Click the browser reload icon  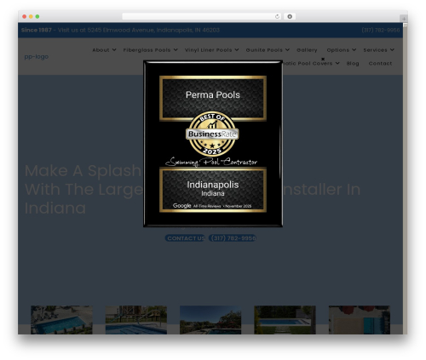click(x=277, y=16)
